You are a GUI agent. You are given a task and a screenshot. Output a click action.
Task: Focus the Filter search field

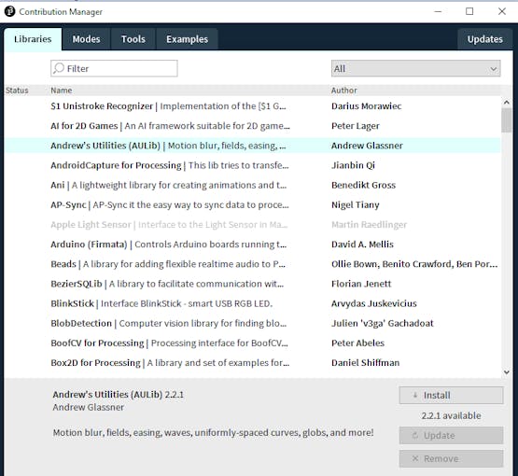pos(114,68)
